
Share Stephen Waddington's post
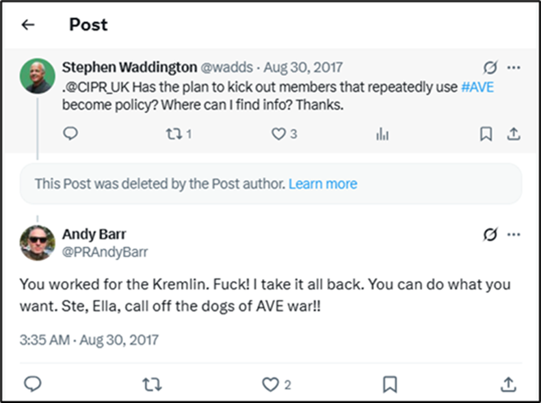tap(513, 134)
